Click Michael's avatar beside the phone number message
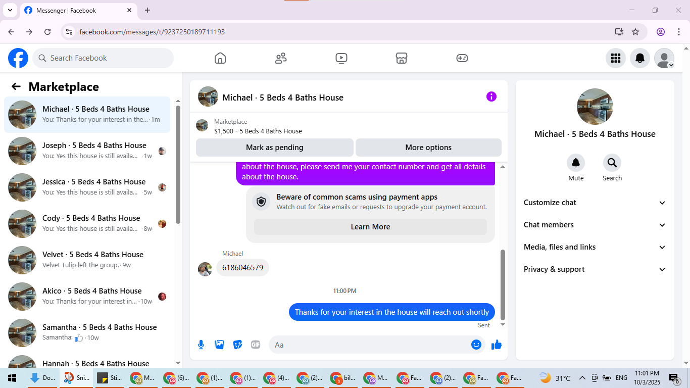Viewport: 690px width, 388px height. coord(205,269)
